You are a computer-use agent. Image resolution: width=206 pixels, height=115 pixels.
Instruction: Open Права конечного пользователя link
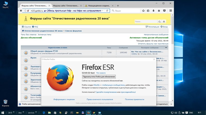[100, 99]
